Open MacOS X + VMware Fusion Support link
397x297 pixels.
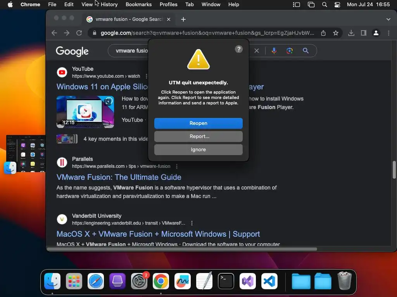[x=158, y=234]
